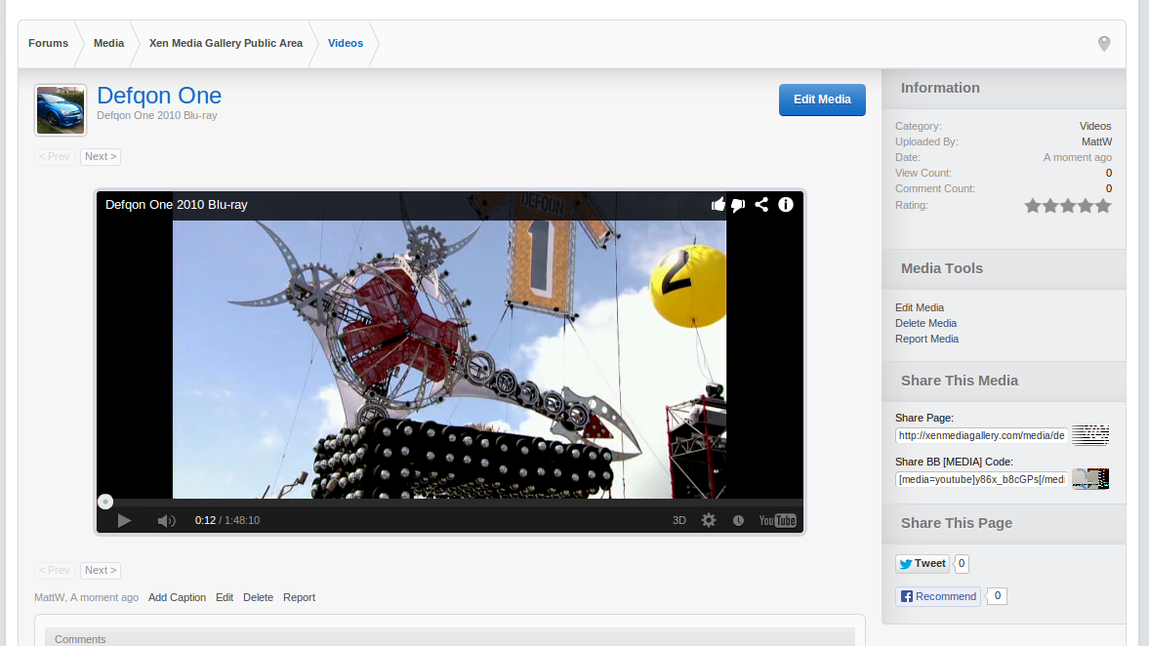This screenshot has height=646, width=1149.
Task: Open Videos category link in Information
Action: 1094,126
